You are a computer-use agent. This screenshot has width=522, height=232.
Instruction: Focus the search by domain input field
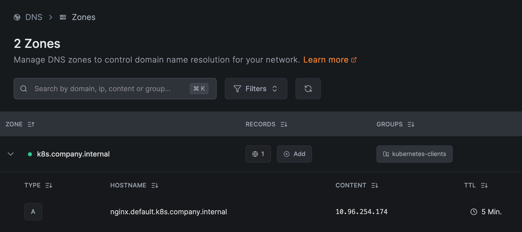tap(115, 89)
